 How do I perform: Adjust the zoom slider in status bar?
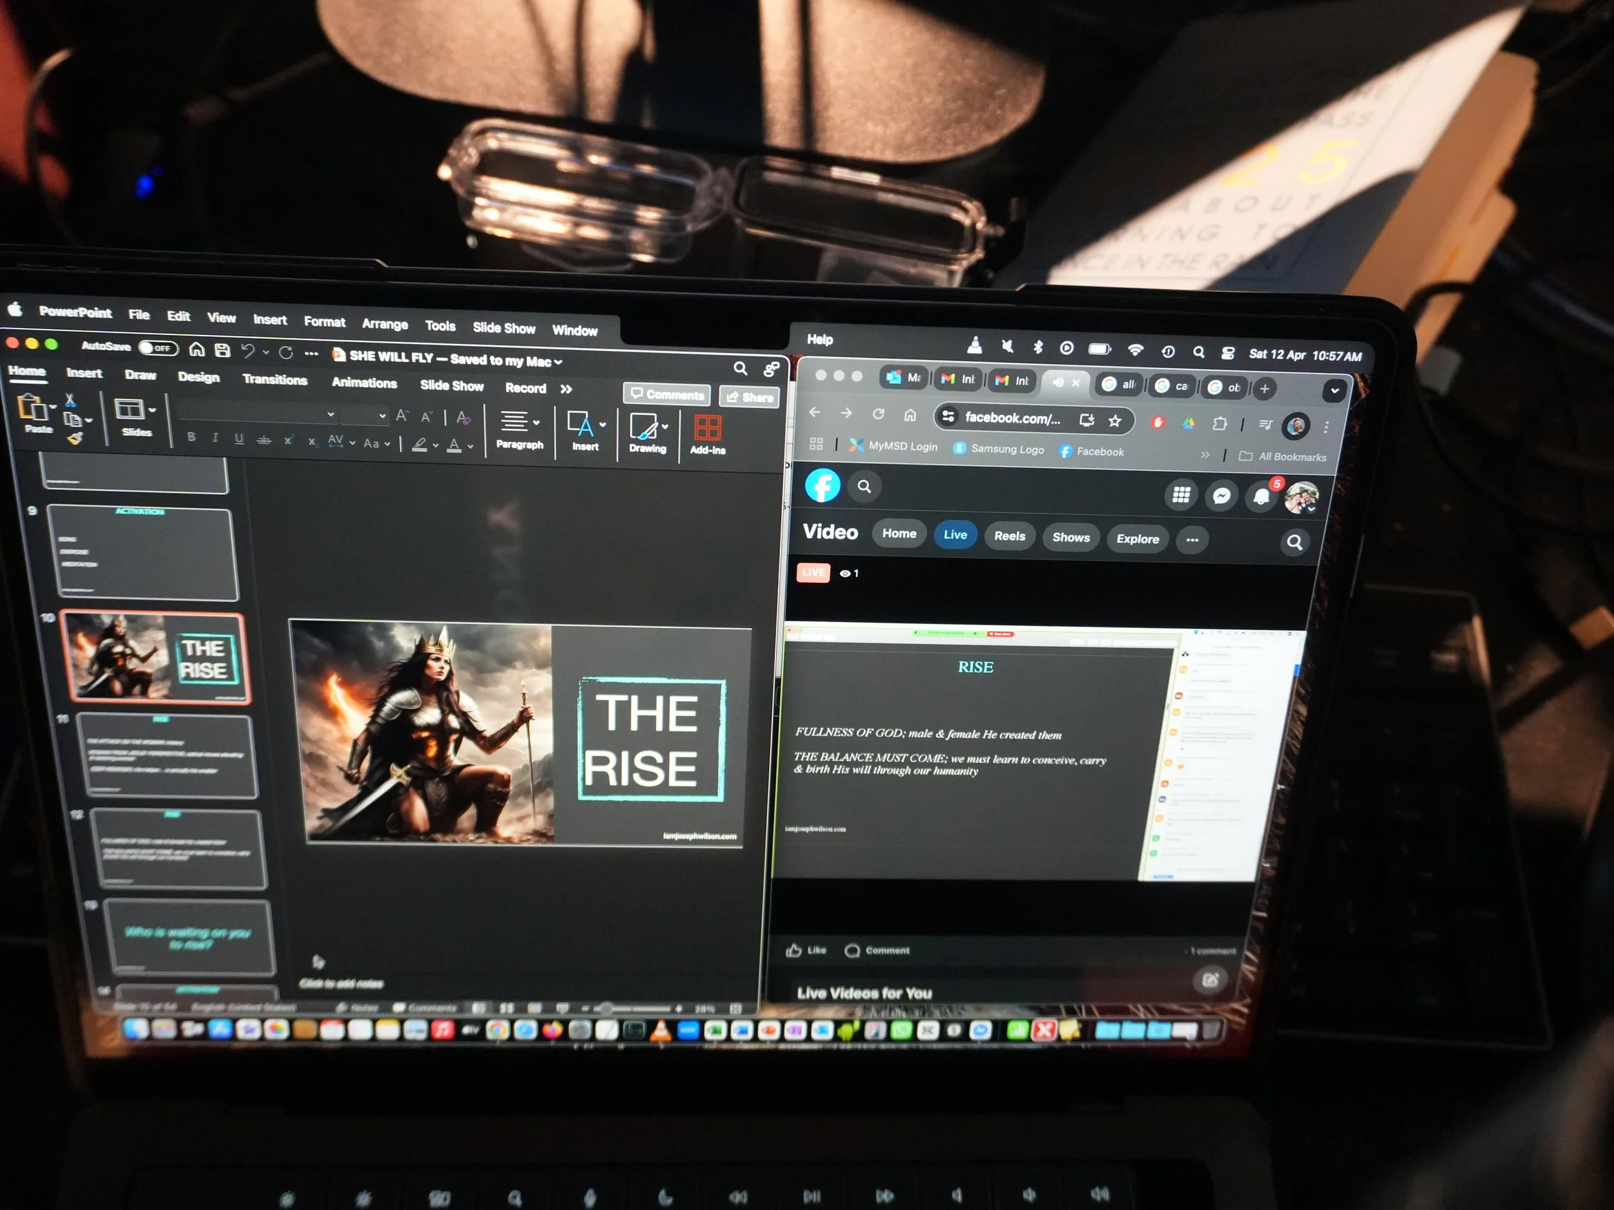click(x=606, y=1009)
